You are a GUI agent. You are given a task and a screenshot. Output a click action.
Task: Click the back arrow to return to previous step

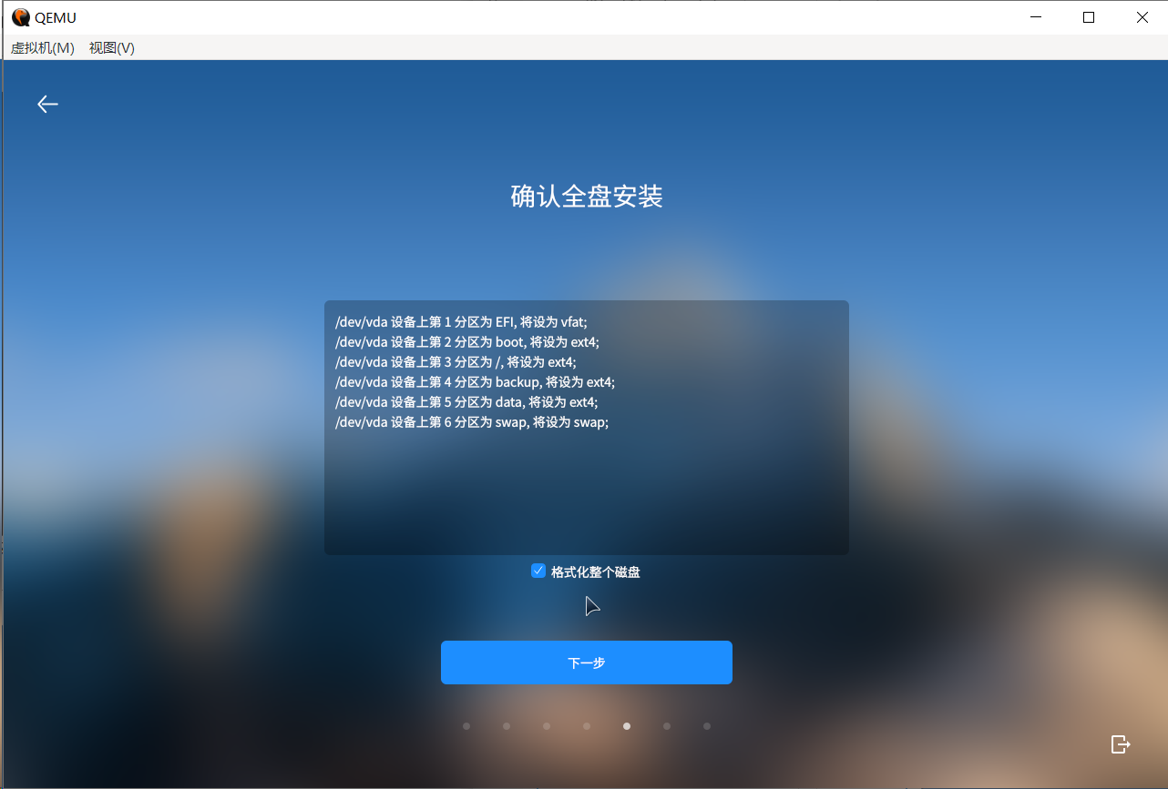[x=47, y=104]
